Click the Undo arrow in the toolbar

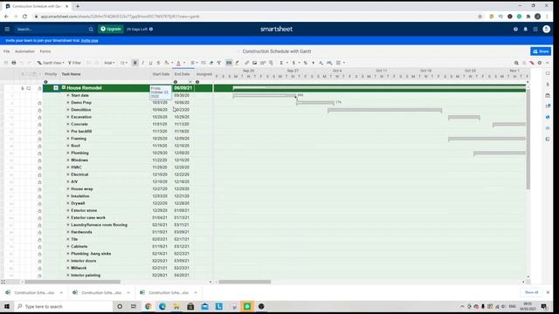click(22, 63)
